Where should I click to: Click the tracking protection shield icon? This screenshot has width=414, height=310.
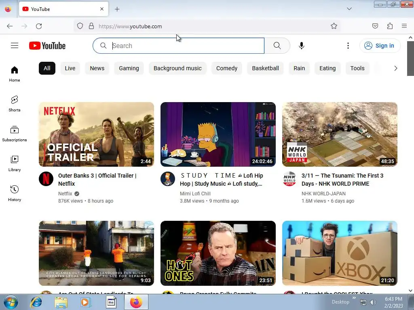(80, 26)
